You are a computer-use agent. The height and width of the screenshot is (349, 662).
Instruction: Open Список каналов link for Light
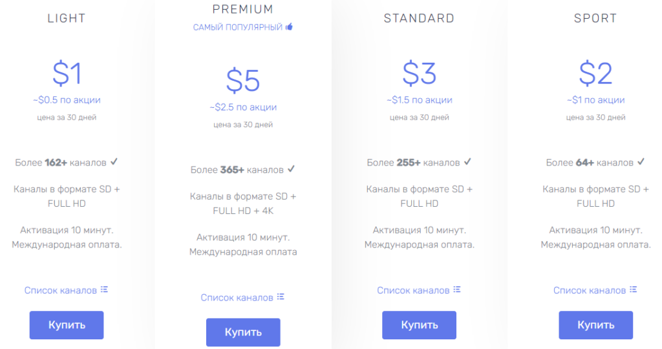click(x=60, y=290)
